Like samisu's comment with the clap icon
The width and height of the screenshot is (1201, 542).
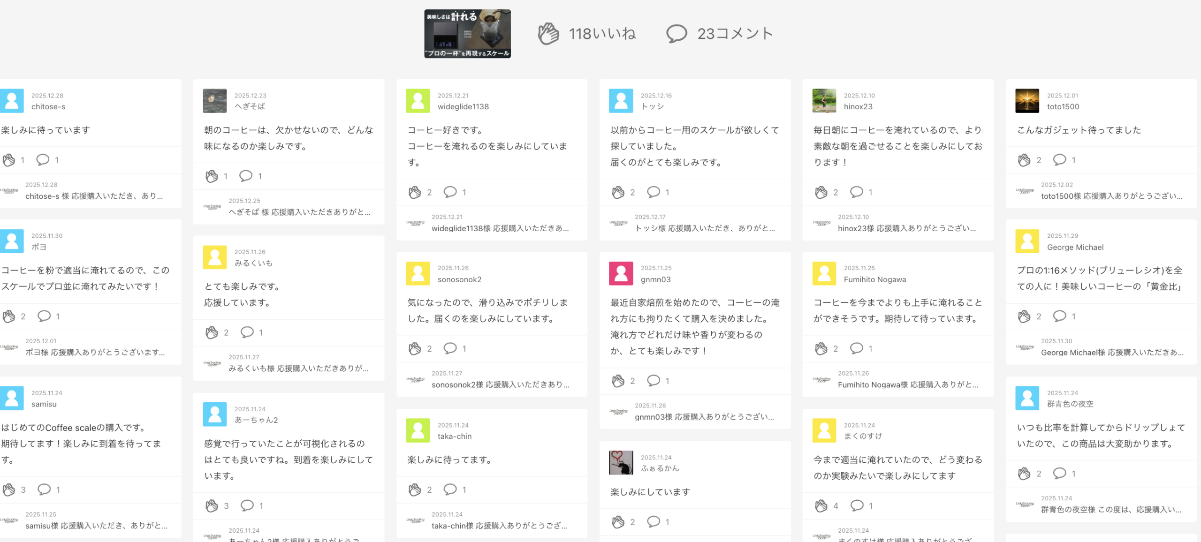[x=9, y=490]
